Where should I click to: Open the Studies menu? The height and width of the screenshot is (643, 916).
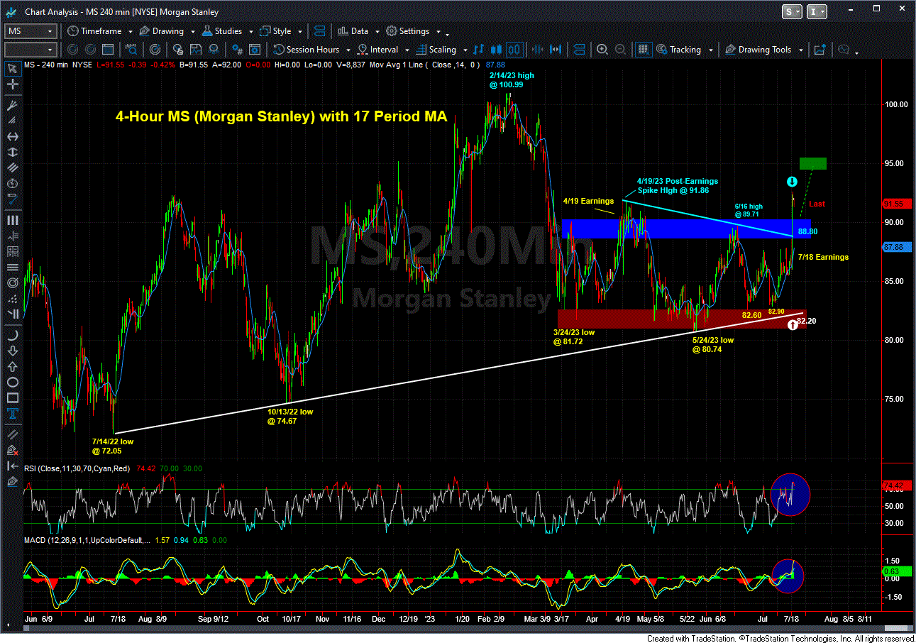coord(223,31)
